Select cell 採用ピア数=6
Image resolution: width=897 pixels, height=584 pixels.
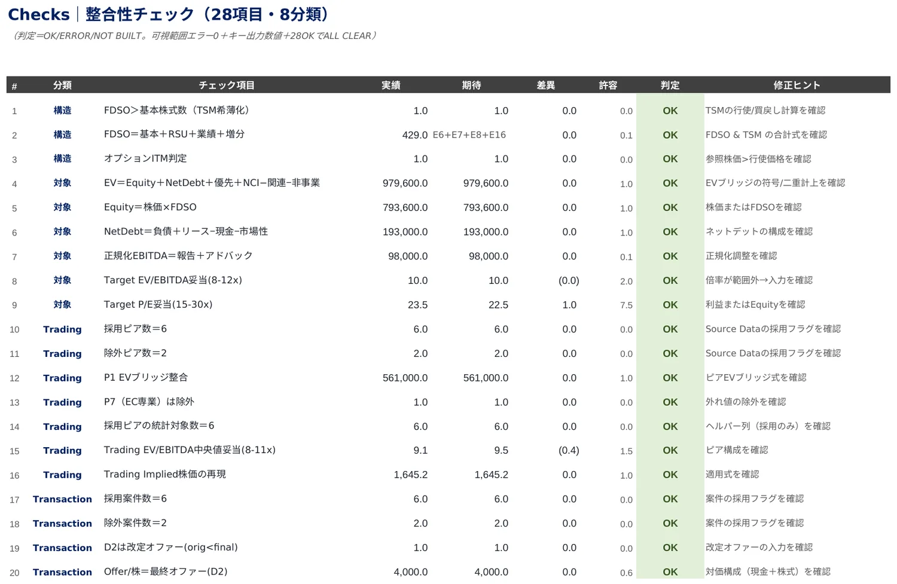coord(135,329)
